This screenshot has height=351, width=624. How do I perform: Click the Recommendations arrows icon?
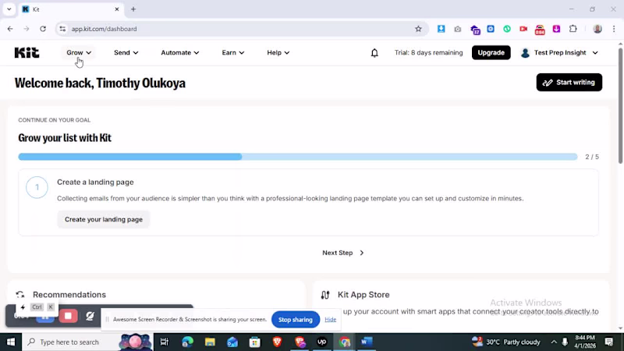click(20, 295)
